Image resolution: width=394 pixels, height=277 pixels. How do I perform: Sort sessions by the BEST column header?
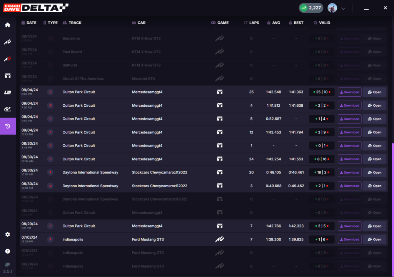pyautogui.click(x=296, y=23)
